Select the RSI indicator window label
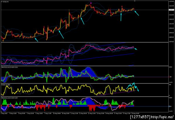The width and height of the screenshot is (175, 120). 6,85
